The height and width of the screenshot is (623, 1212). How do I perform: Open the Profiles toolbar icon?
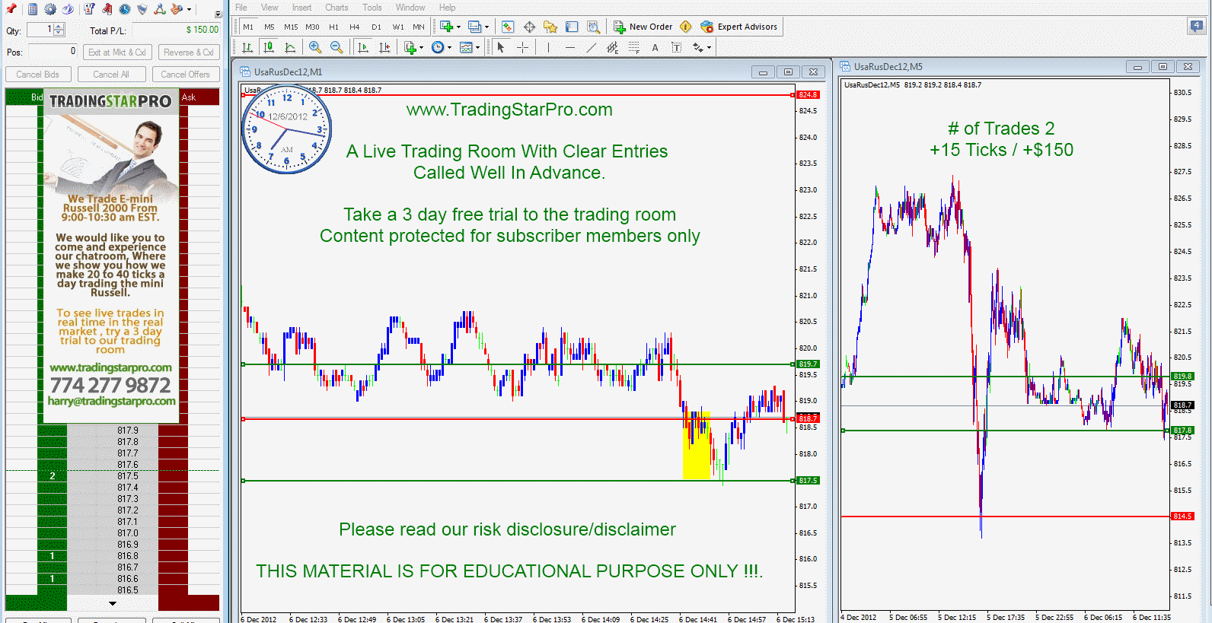coord(474,27)
